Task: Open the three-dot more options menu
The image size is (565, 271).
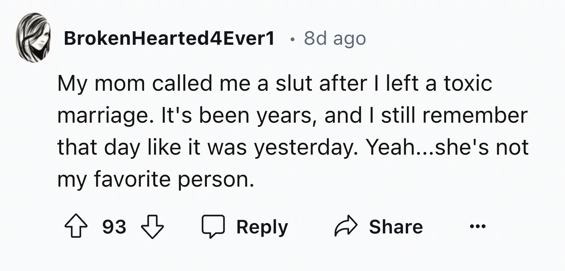Action: click(x=477, y=227)
